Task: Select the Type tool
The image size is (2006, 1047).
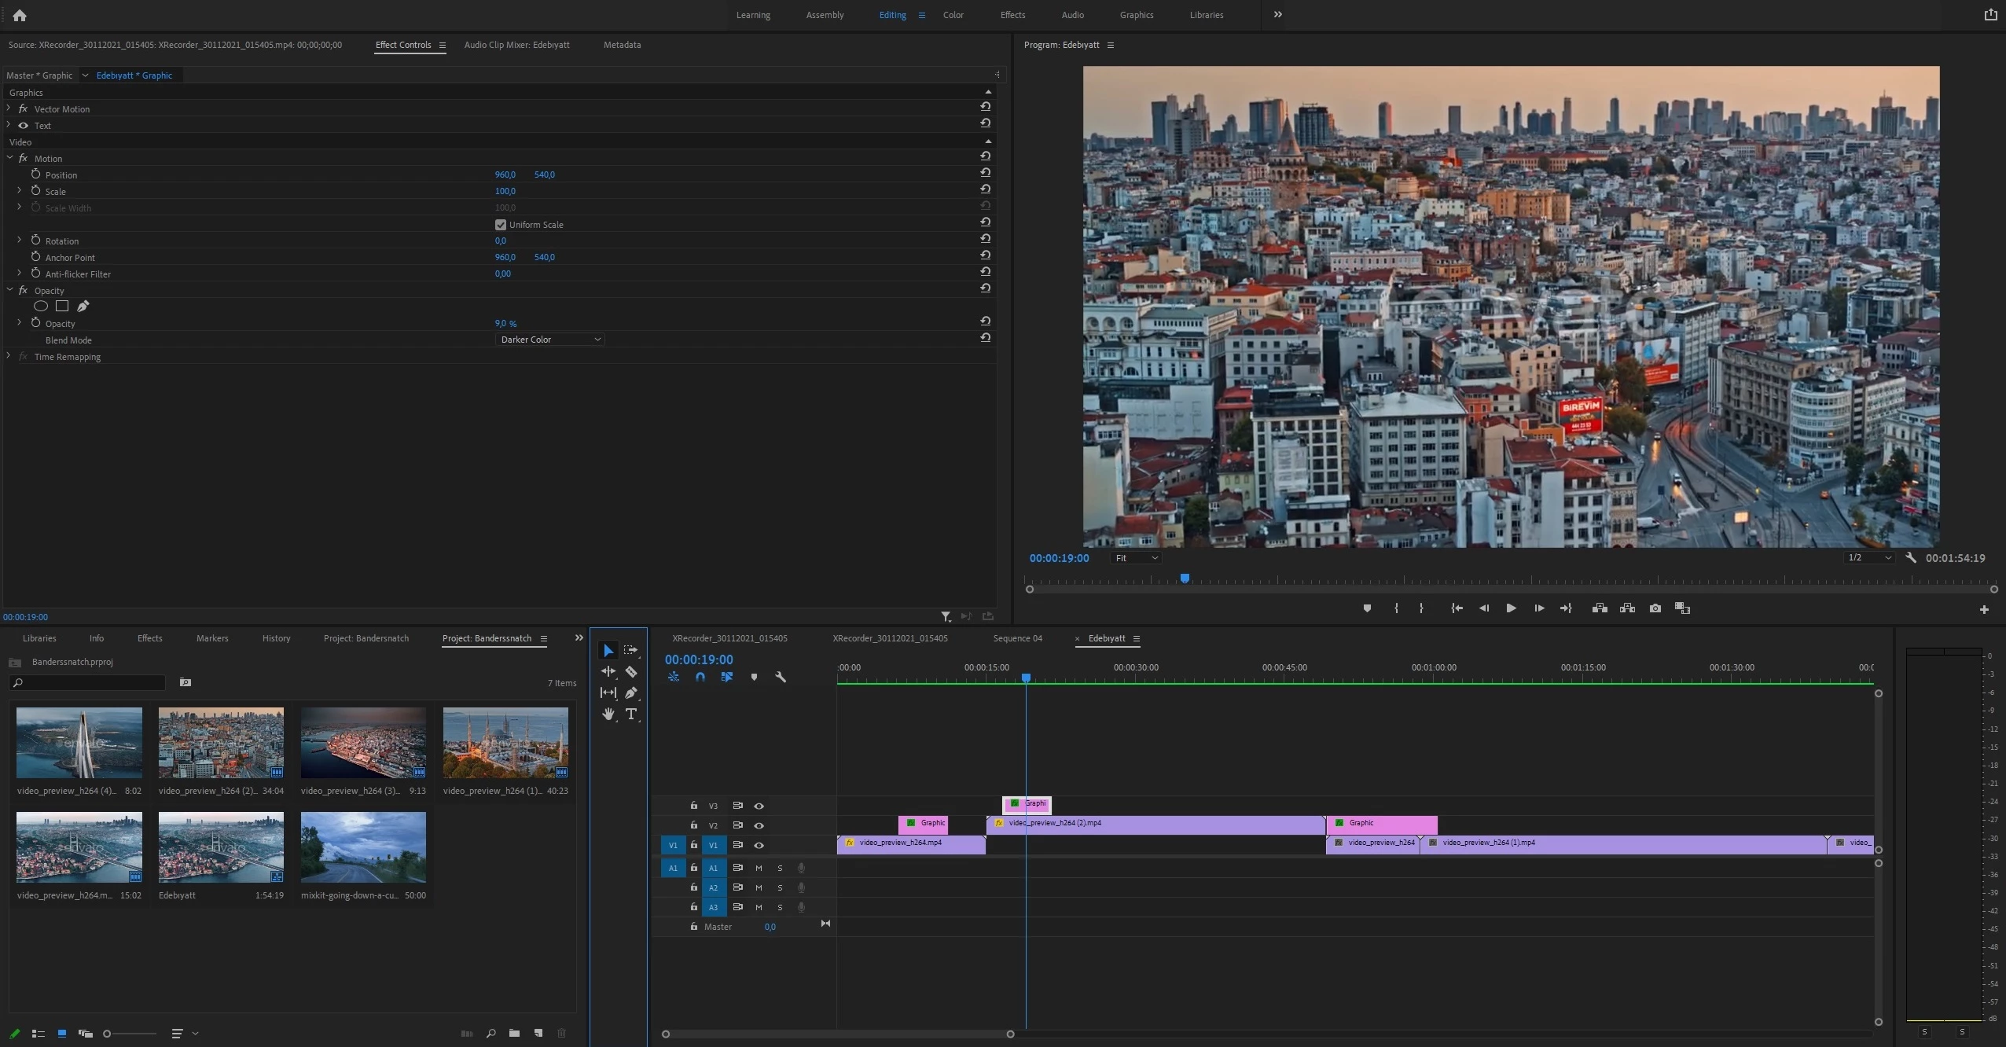Action: pos(630,714)
